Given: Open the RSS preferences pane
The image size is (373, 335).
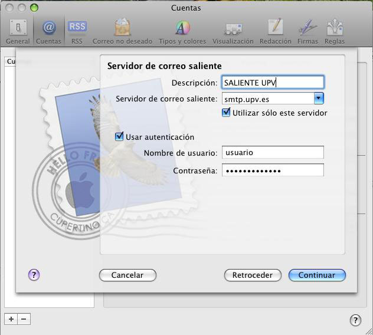Looking at the screenshot, I should [77, 31].
